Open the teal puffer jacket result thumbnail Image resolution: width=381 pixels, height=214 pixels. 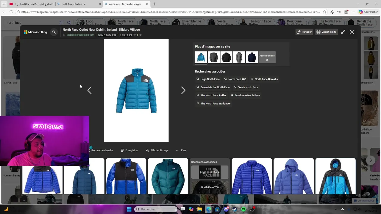[168, 176]
